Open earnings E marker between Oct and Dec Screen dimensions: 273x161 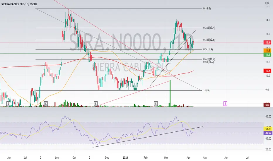[x=96, y=104]
